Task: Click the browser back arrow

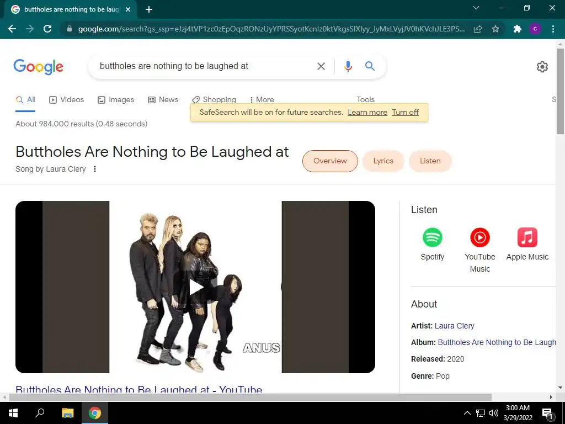Action: tap(12, 29)
